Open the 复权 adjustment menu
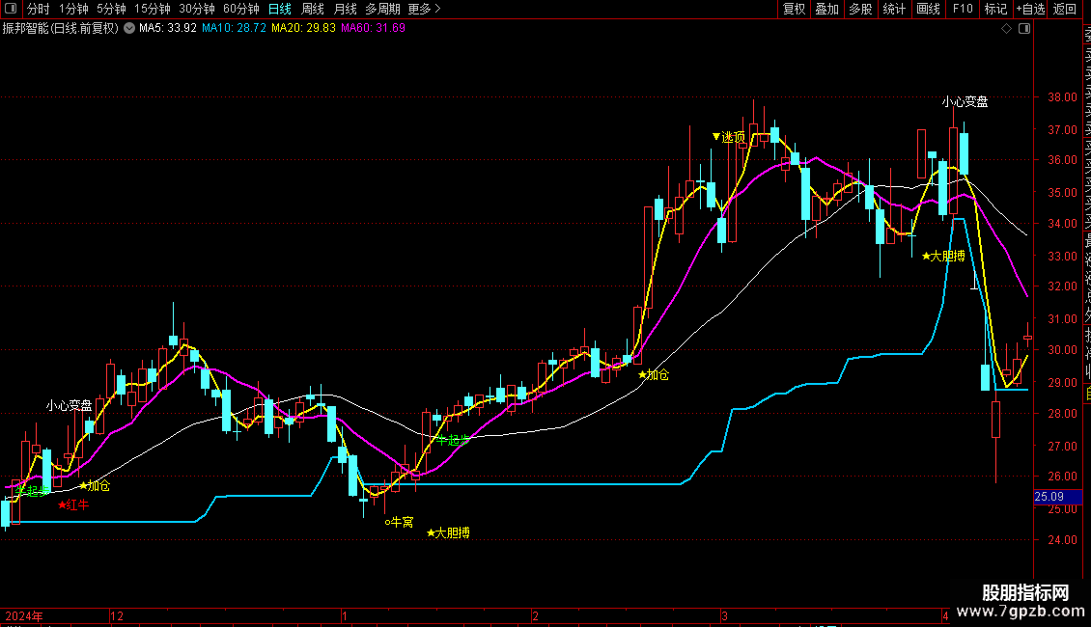The width and height of the screenshot is (1091, 627). point(794,9)
